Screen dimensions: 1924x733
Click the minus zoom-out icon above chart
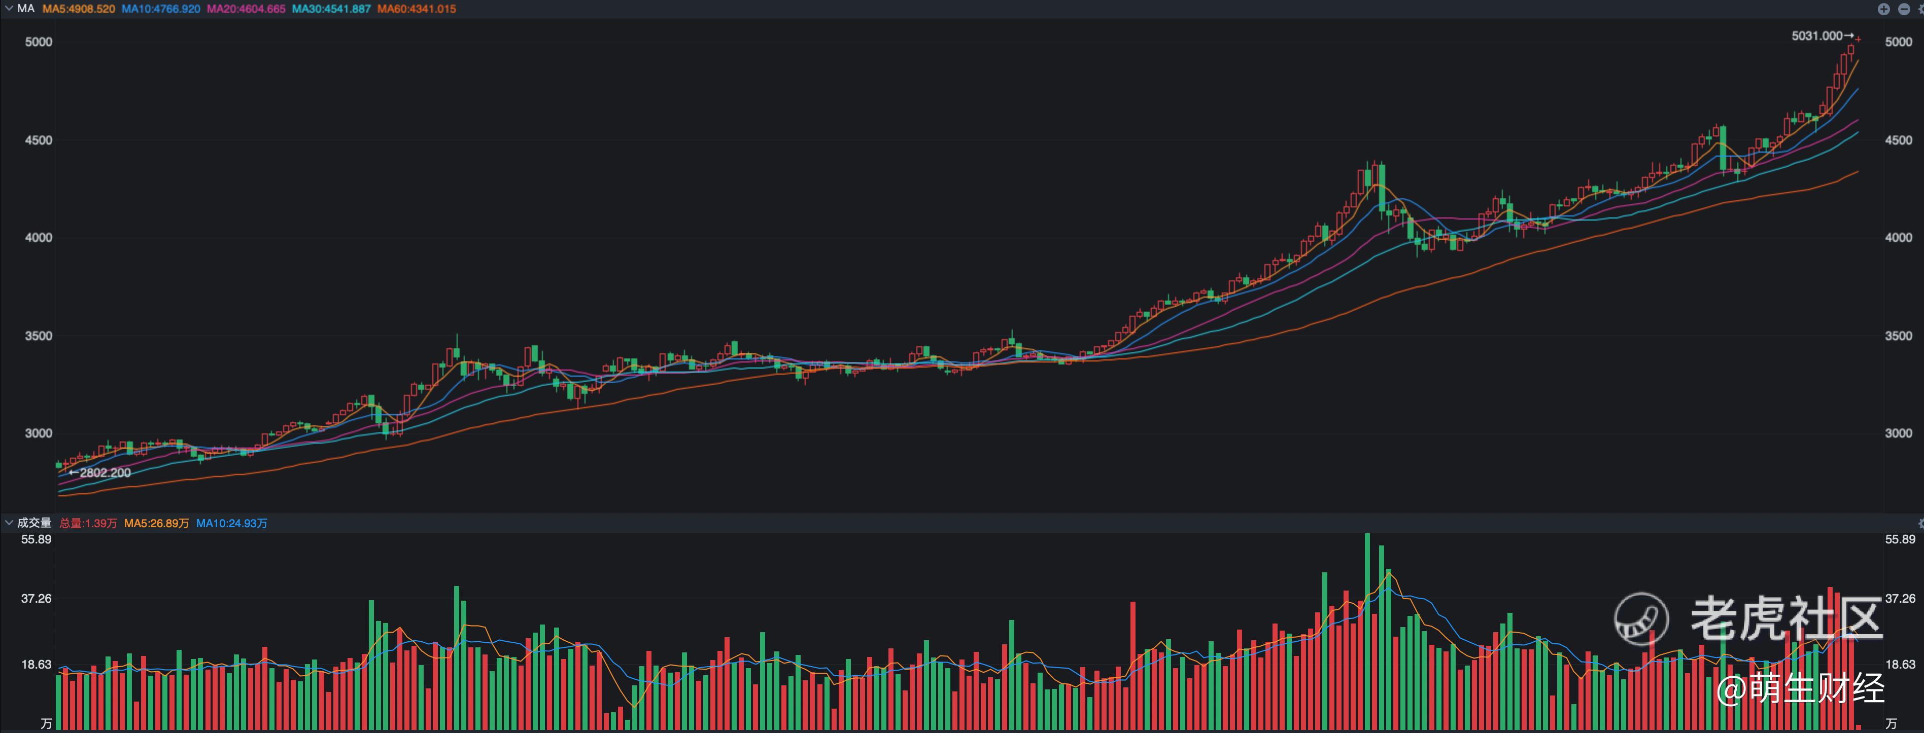click(1904, 9)
